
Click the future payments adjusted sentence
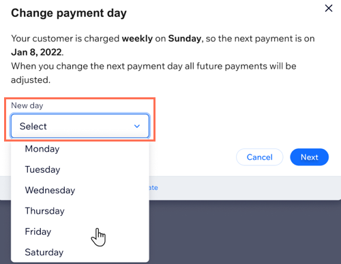pyautogui.click(x=153, y=73)
